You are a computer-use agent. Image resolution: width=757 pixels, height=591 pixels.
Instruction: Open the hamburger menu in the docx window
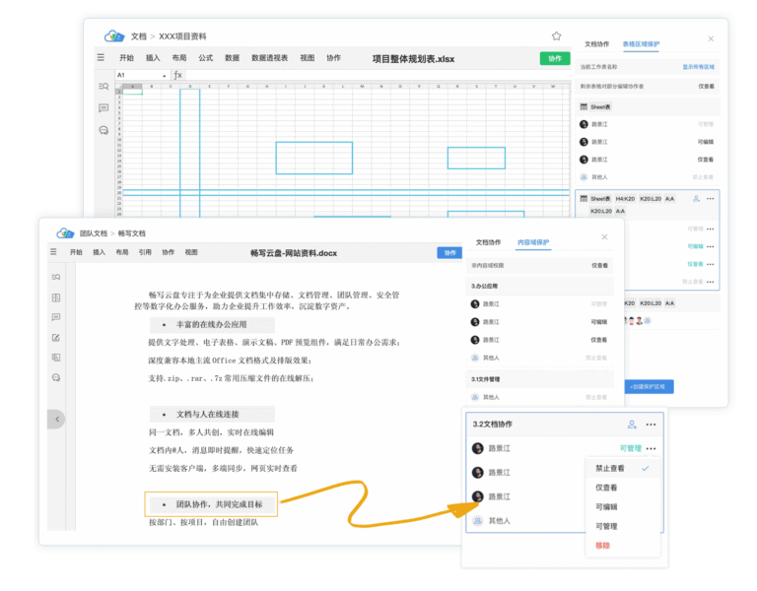pyautogui.click(x=53, y=252)
